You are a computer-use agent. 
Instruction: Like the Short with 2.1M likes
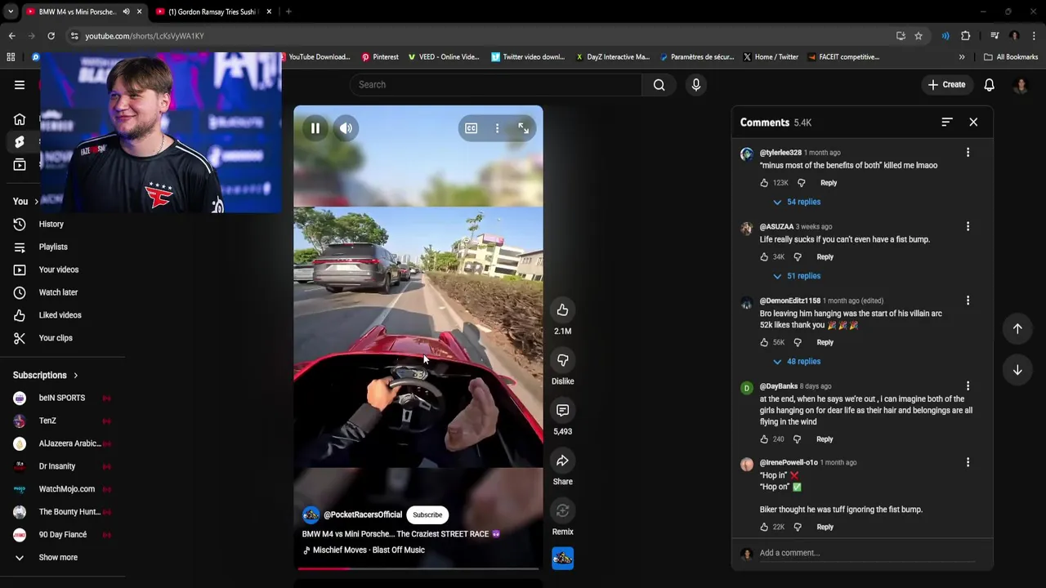coord(562,310)
